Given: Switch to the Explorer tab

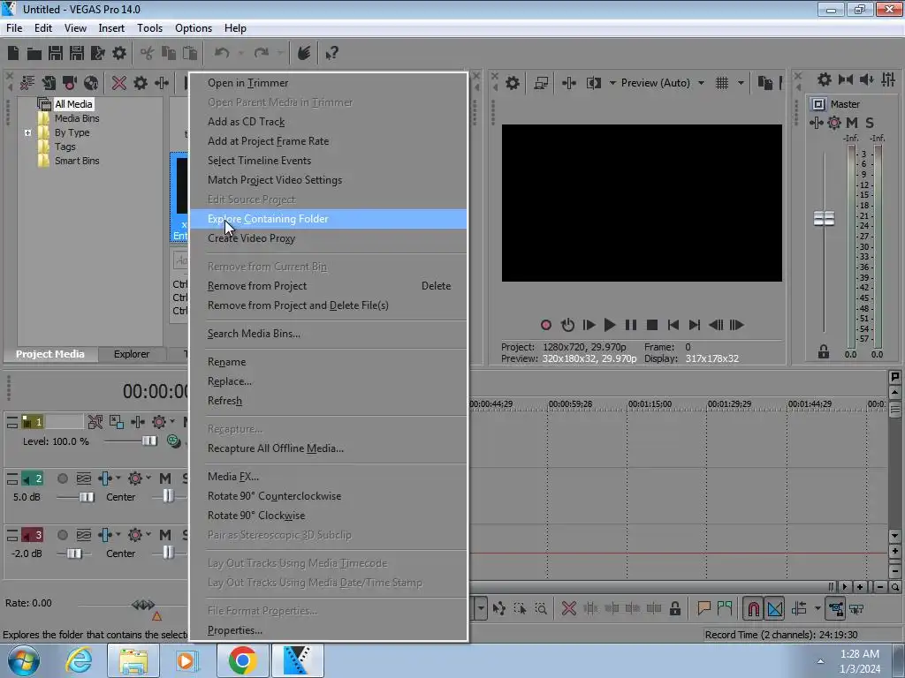Looking at the screenshot, I should 132,354.
